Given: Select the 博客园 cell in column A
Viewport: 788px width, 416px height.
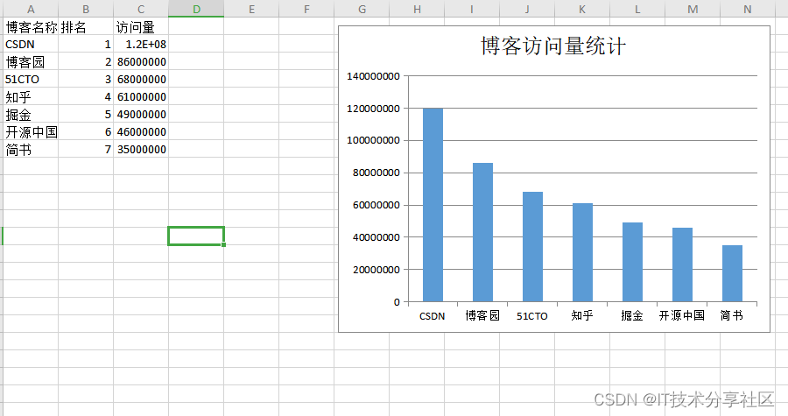Looking at the screenshot, I should click(31, 62).
